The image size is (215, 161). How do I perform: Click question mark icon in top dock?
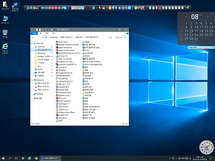tap(133, 8)
